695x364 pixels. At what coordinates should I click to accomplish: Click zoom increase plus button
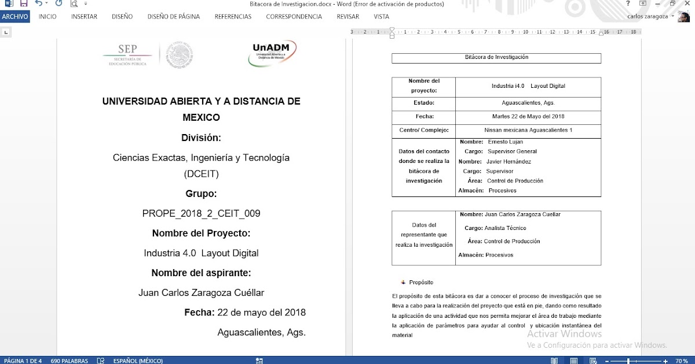coord(665,361)
